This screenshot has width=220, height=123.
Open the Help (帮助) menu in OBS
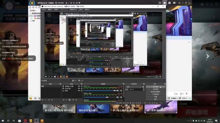coord(87,10)
